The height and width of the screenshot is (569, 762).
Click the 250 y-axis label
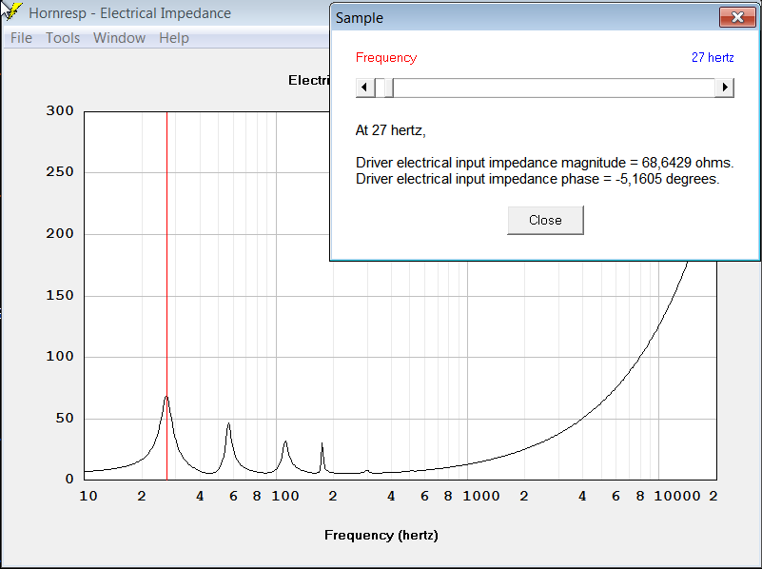click(x=60, y=172)
